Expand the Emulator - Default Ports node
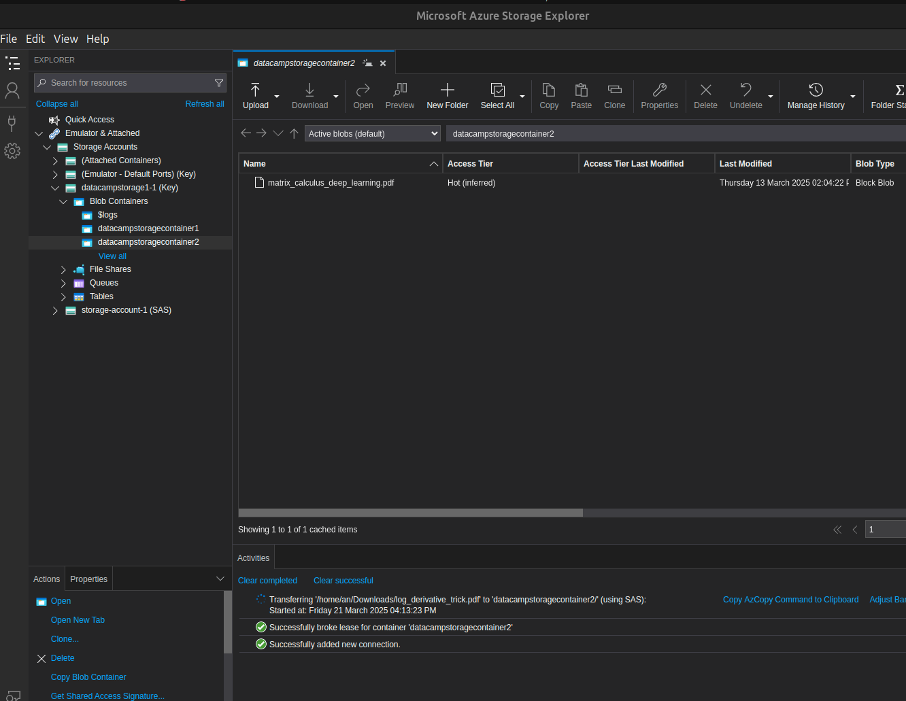 coord(55,175)
